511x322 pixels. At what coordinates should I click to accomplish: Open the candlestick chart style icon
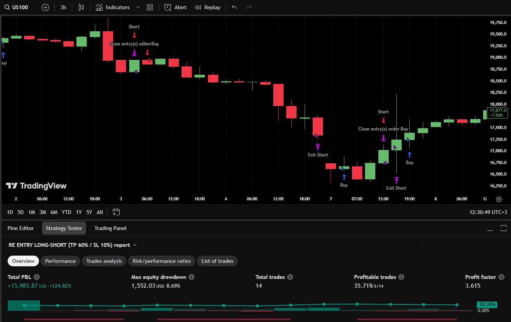click(81, 7)
